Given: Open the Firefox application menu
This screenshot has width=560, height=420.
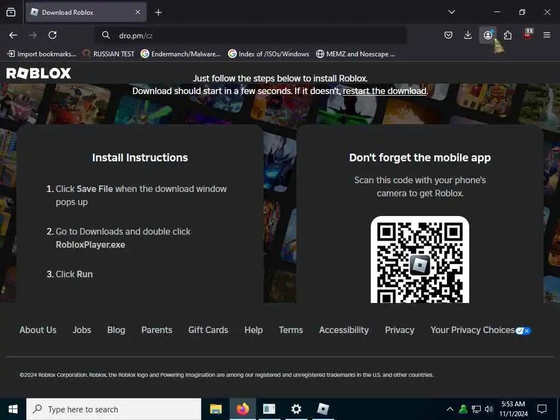Looking at the screenshot, I should click(547, 35).
